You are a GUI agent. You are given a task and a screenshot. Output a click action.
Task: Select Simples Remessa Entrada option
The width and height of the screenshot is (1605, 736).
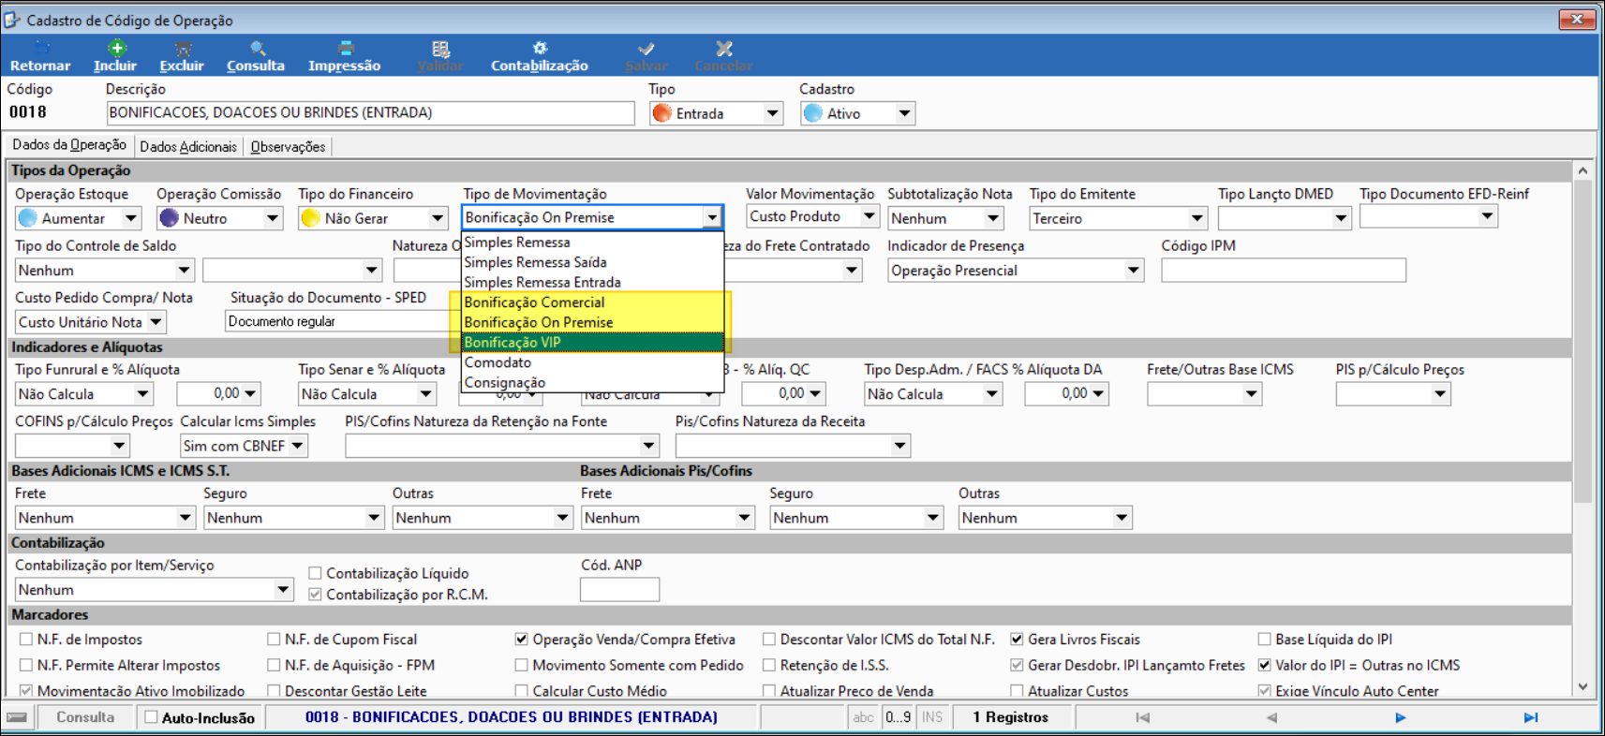(x=593, y=283)
